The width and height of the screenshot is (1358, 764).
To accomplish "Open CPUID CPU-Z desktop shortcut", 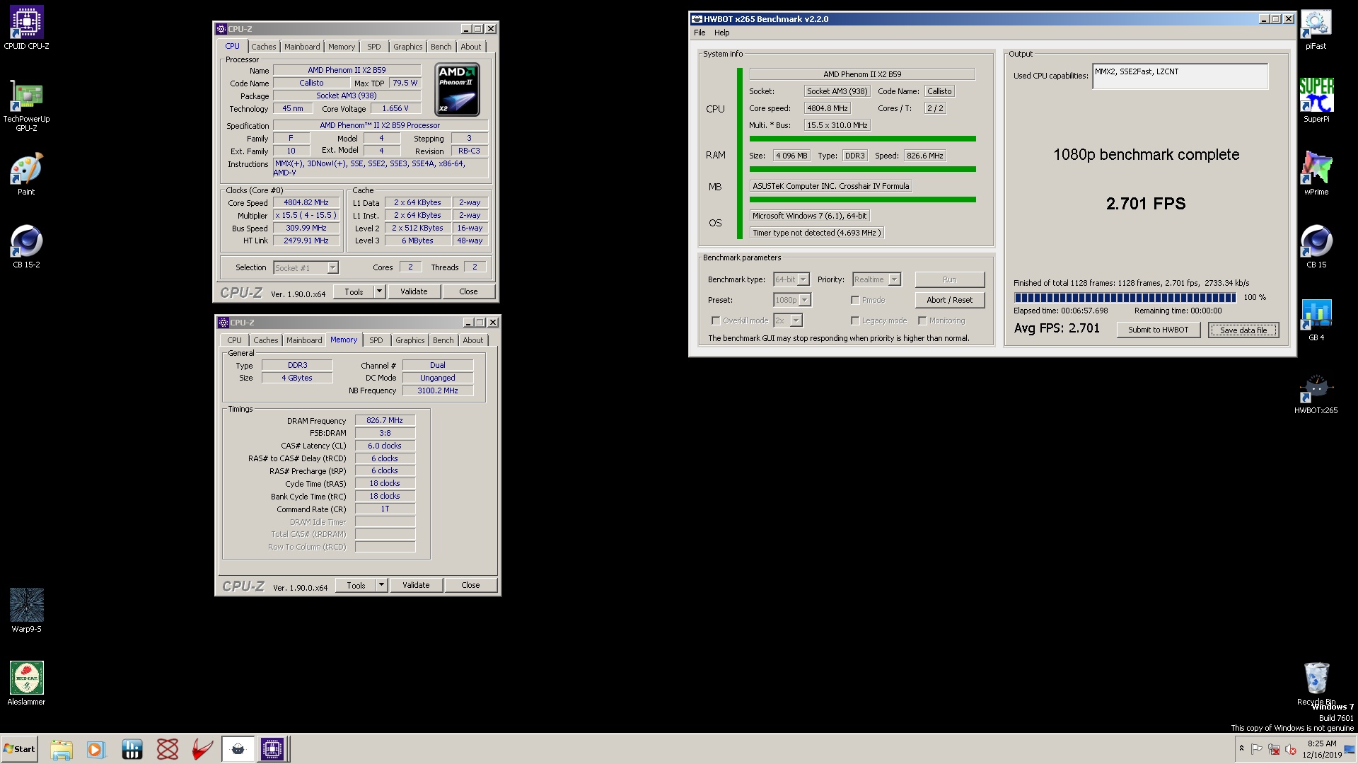I will [x=26, y=28].
